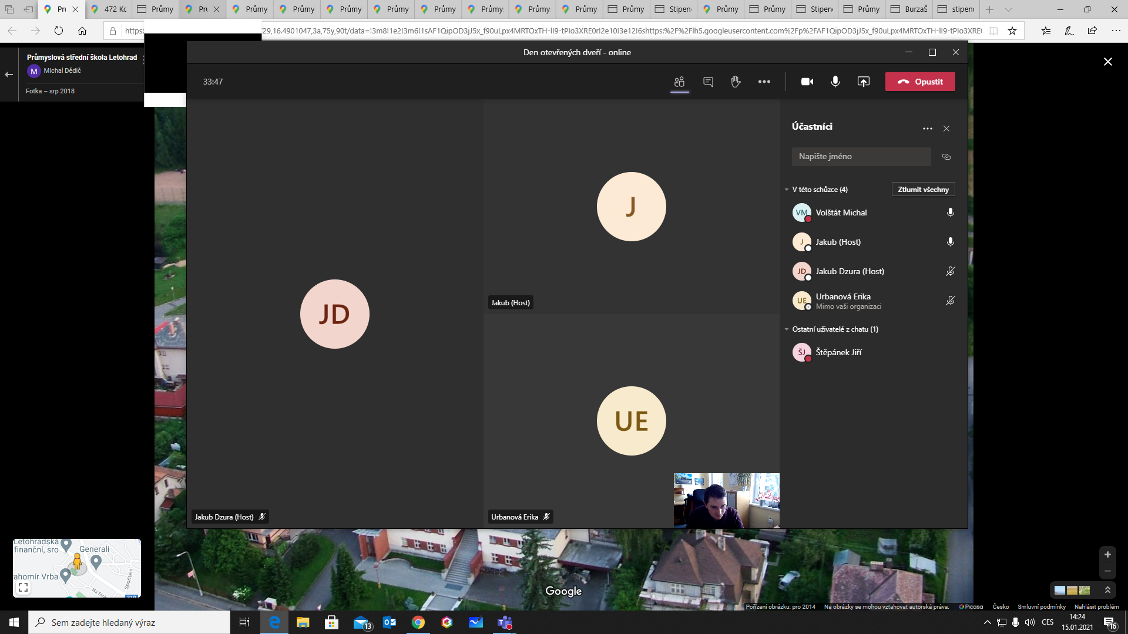Switch to the 'Burzaš' browser tab
Screen dimensions: 1128x634
point(909,9)
